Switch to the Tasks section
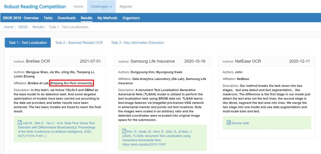This screenshot has height=154, width=321. click(48, 18)
